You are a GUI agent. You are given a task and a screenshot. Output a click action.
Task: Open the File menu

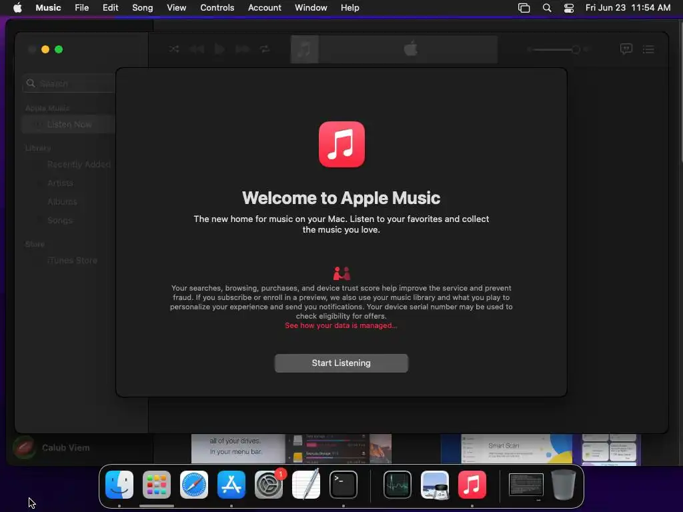(82, 7)
